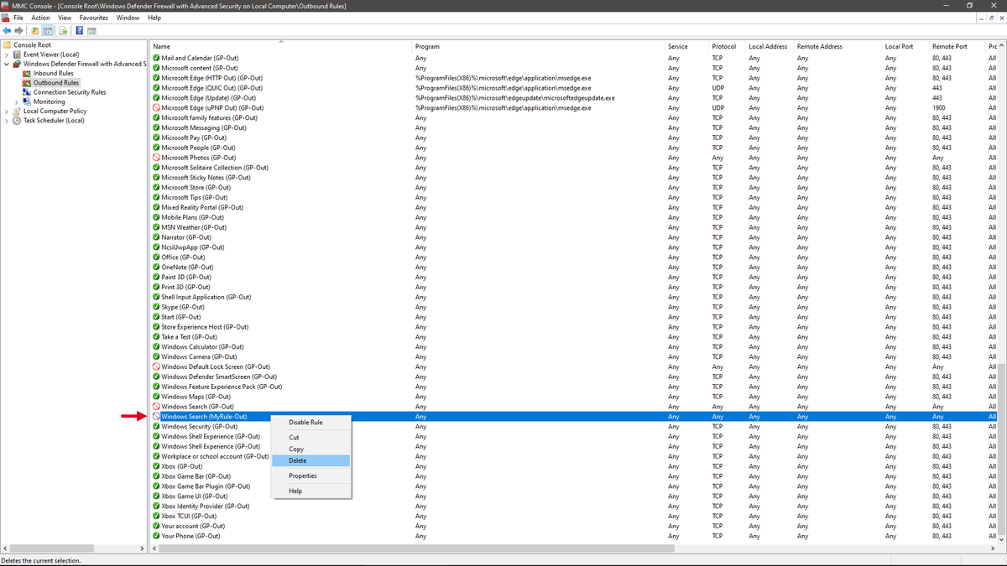Sort by the Remote Port column header
1007x566 pixels.
pyautogui.click(x=957, y=46)
